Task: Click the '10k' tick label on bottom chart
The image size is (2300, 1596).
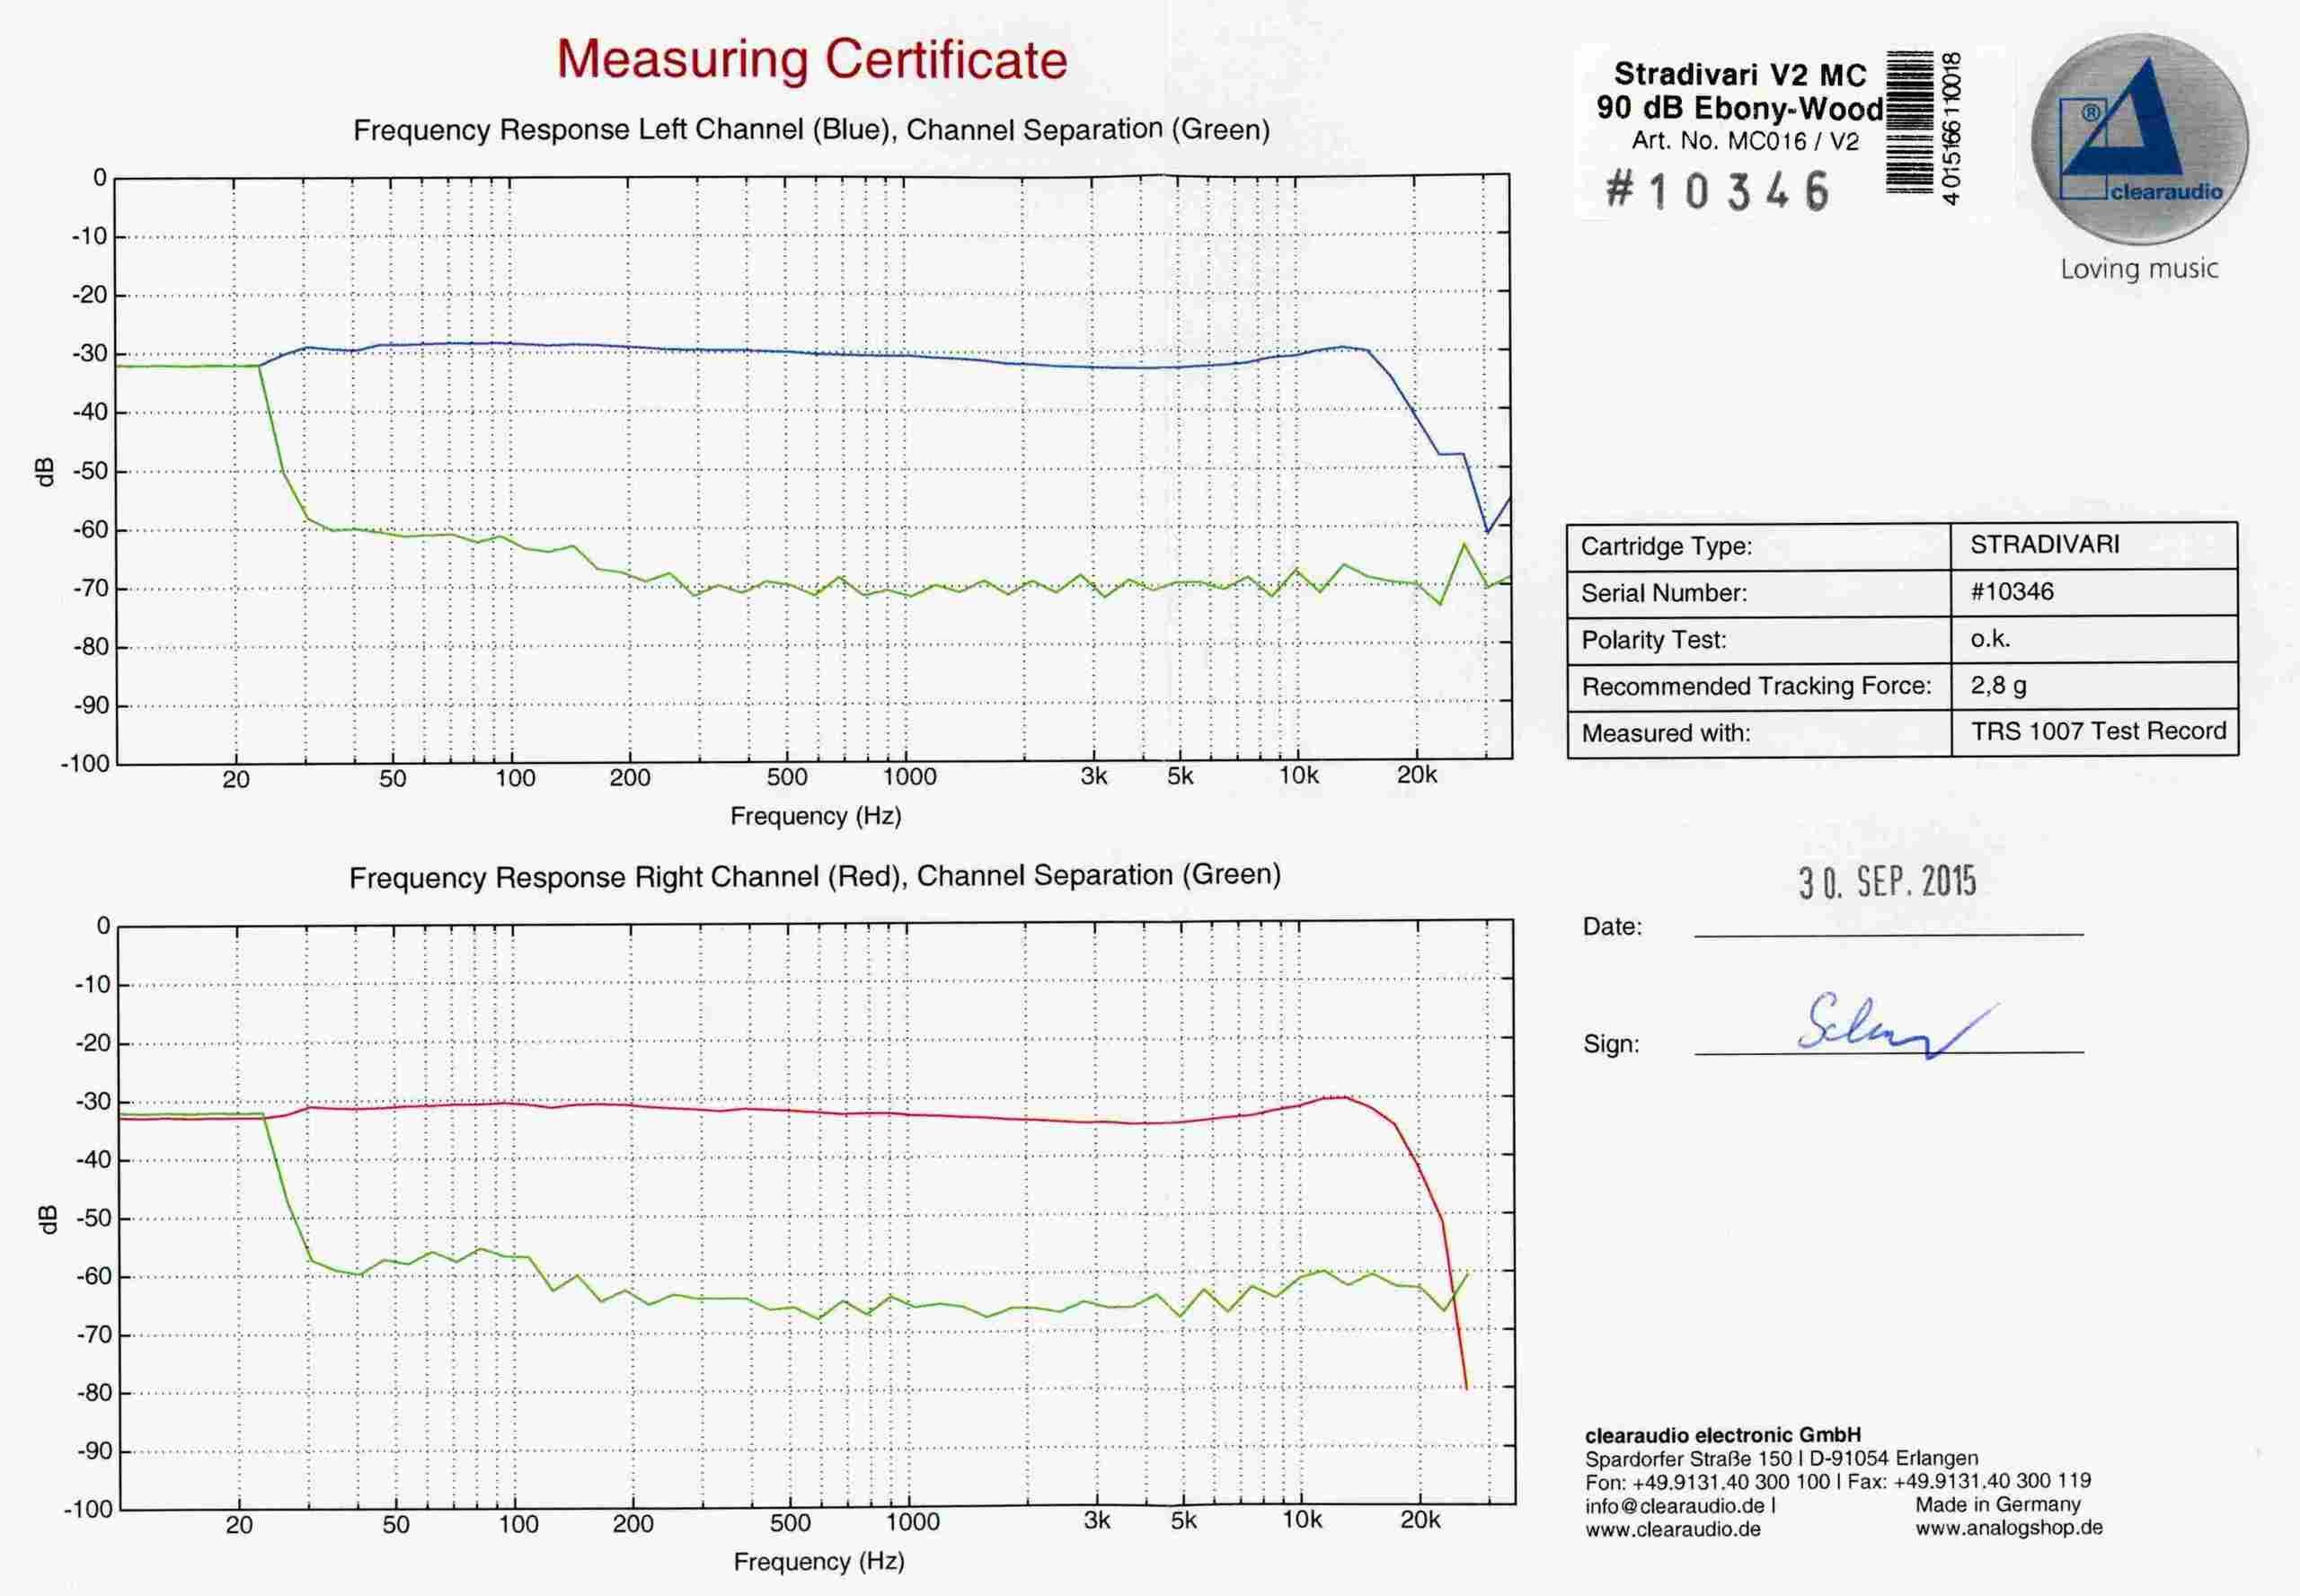Action: pos(1303,1521)
